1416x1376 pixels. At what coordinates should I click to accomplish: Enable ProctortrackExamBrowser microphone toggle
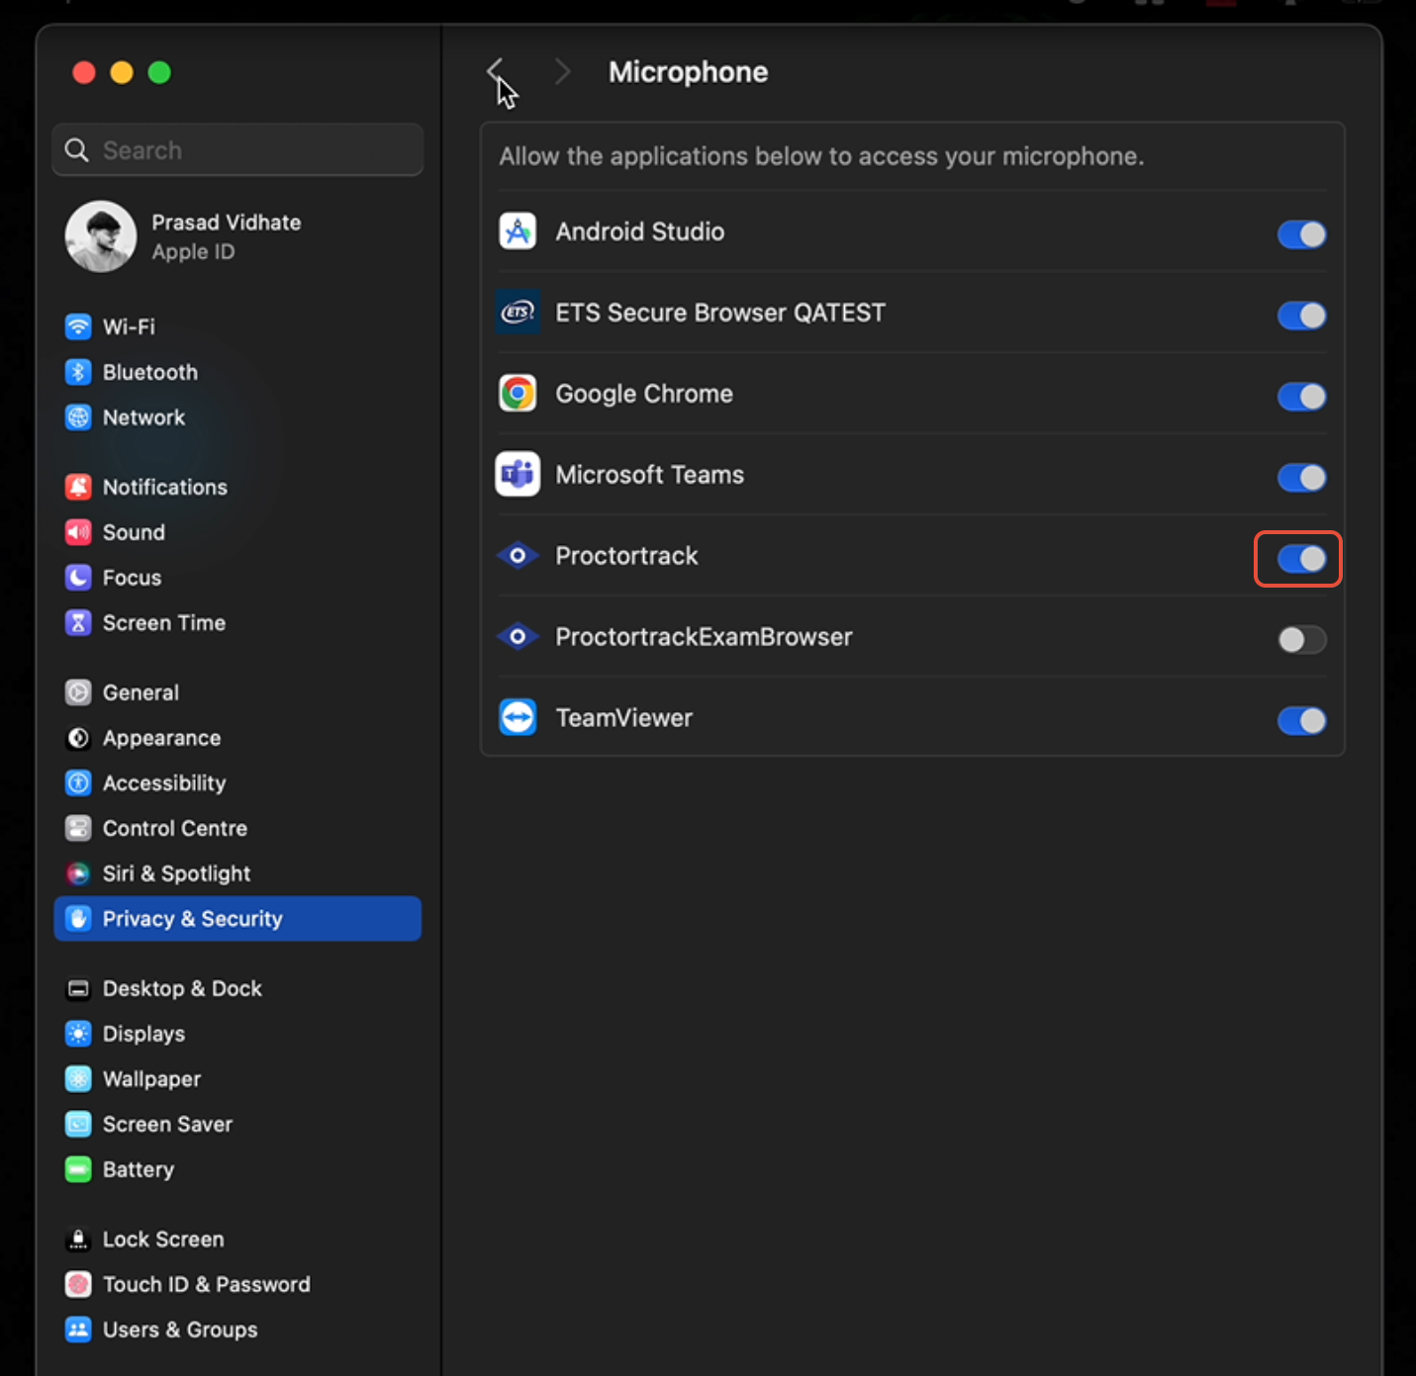click(1301, 640)
